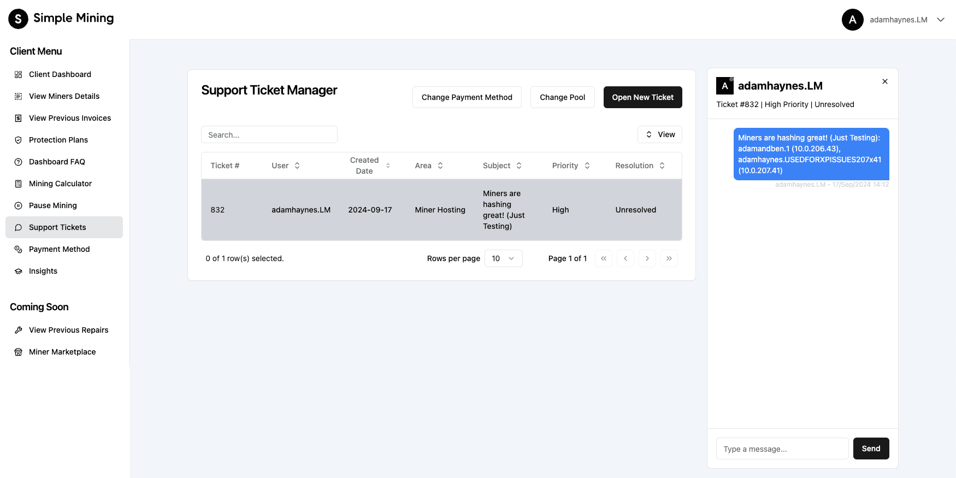This screenshot has height=478, width=956.
Task: Click the Unresolved resolution cell
Action: tap(636, 210)
